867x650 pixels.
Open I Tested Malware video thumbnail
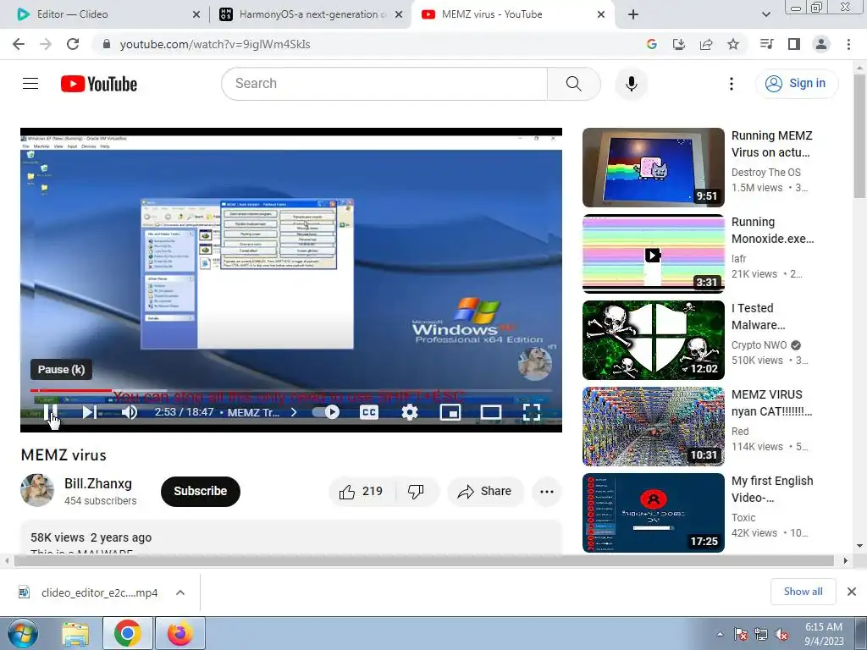653,340
